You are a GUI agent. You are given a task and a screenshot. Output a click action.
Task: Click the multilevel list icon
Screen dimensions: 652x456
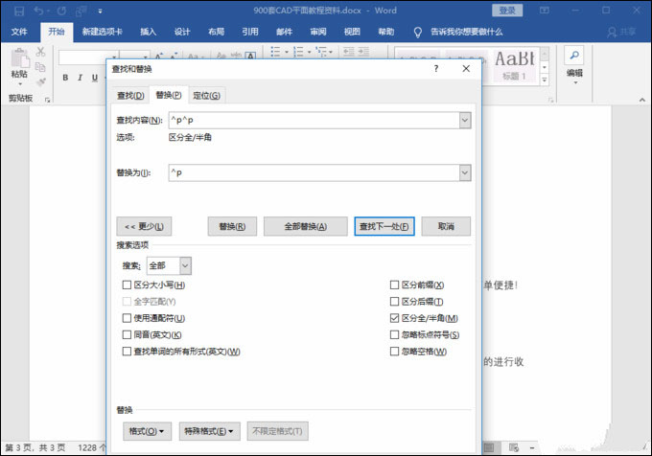[320, 52]
